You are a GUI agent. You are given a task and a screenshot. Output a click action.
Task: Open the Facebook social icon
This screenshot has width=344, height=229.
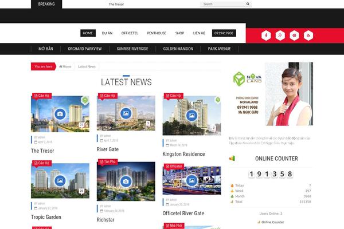(x=266, y=35)
